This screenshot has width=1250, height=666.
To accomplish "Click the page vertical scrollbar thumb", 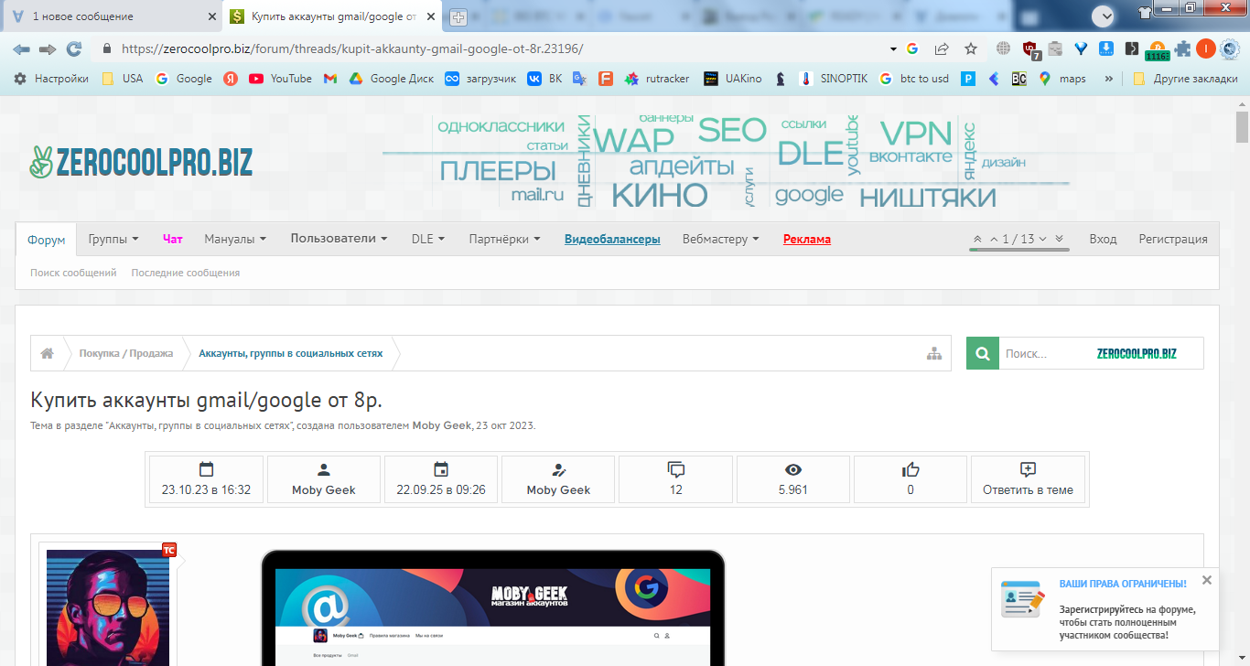I will tap(1242, 127).
